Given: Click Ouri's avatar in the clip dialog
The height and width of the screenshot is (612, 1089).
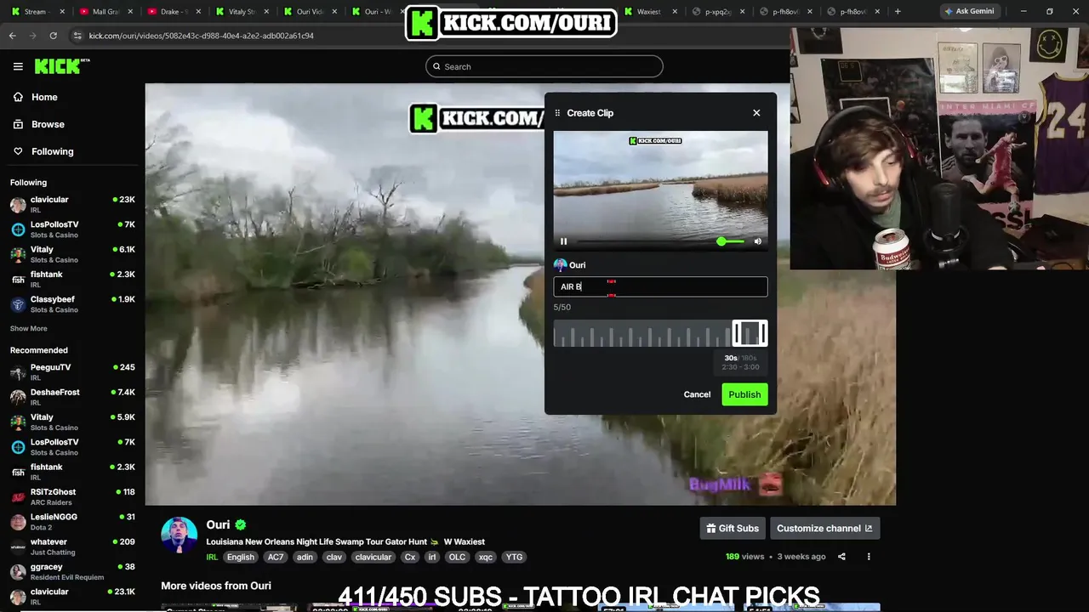Looking at the screenshot, I should pyautogui.click(x=560, y=265).
